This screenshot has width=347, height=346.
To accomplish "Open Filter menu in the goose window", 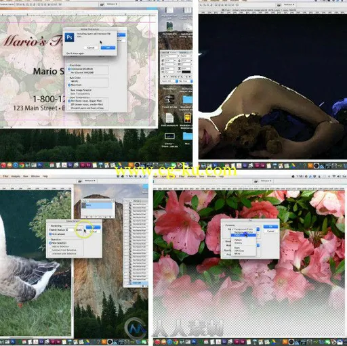I will coord(5,176).
